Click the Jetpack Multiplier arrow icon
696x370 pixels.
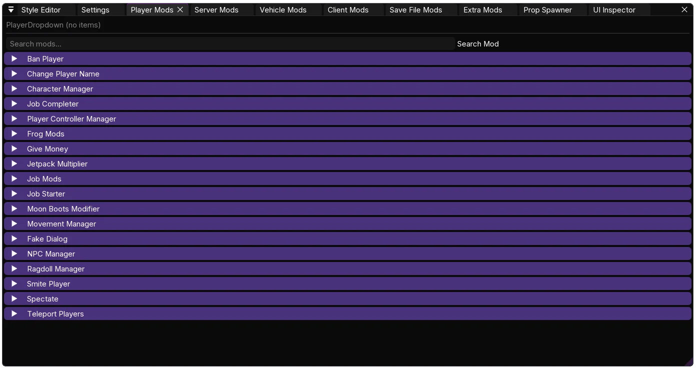tap(15, 163)
